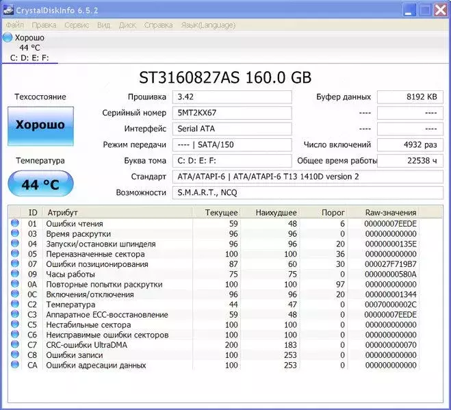The width and height of the screenshot is (451, 410).
Task: Select the disk tab with blue status circle
Action: (x=30, y=47)
